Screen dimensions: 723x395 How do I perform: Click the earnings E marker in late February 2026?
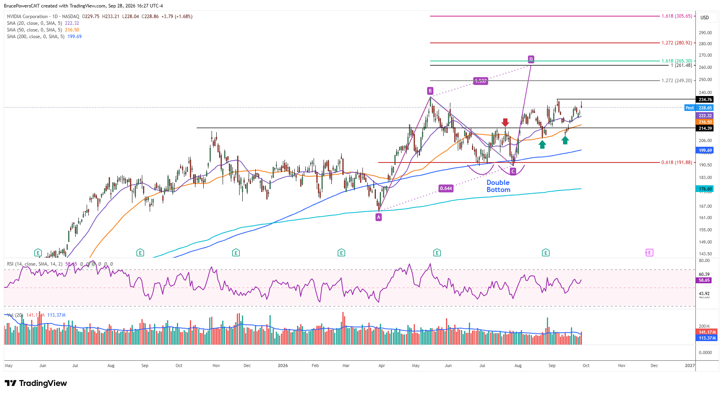coord(342,253)
